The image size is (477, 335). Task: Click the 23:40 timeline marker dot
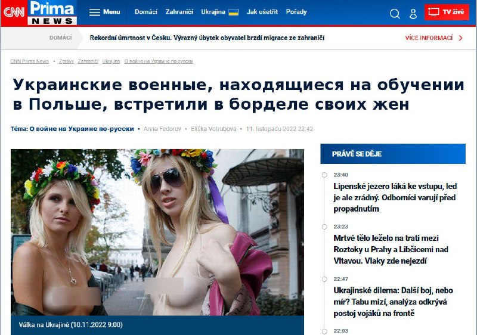[324, 175]
